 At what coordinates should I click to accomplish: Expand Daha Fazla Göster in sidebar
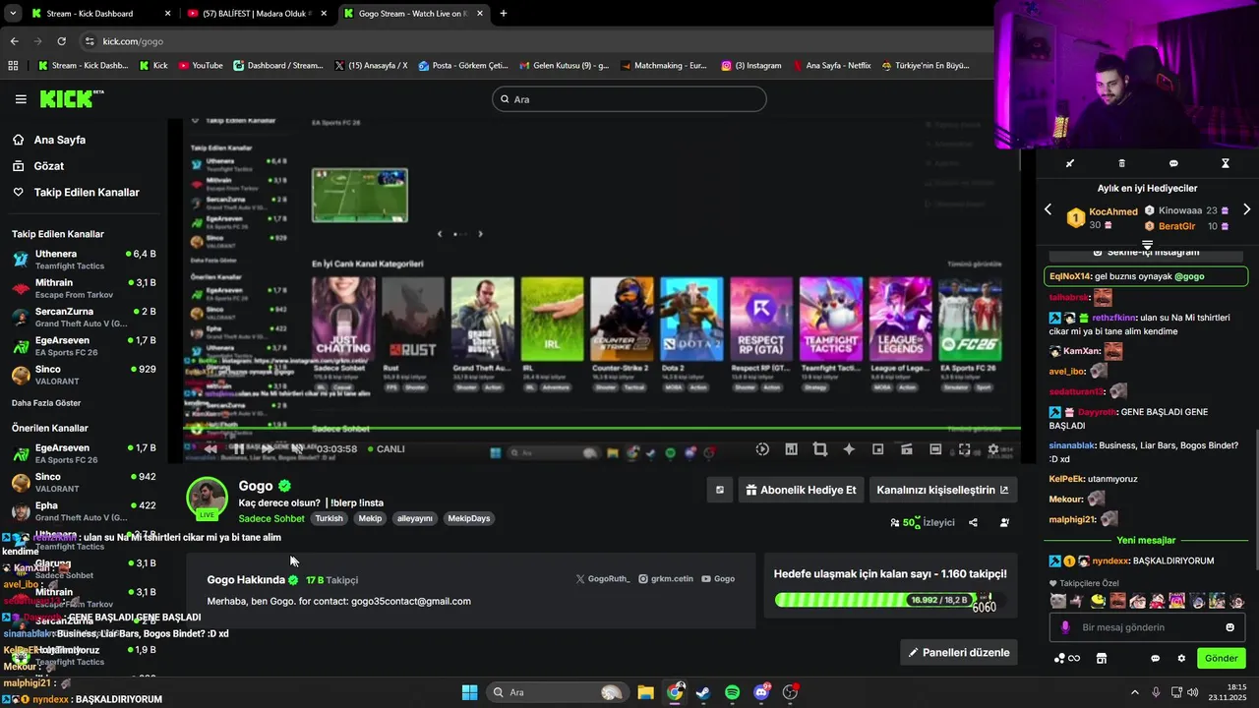tap(46, 403)
